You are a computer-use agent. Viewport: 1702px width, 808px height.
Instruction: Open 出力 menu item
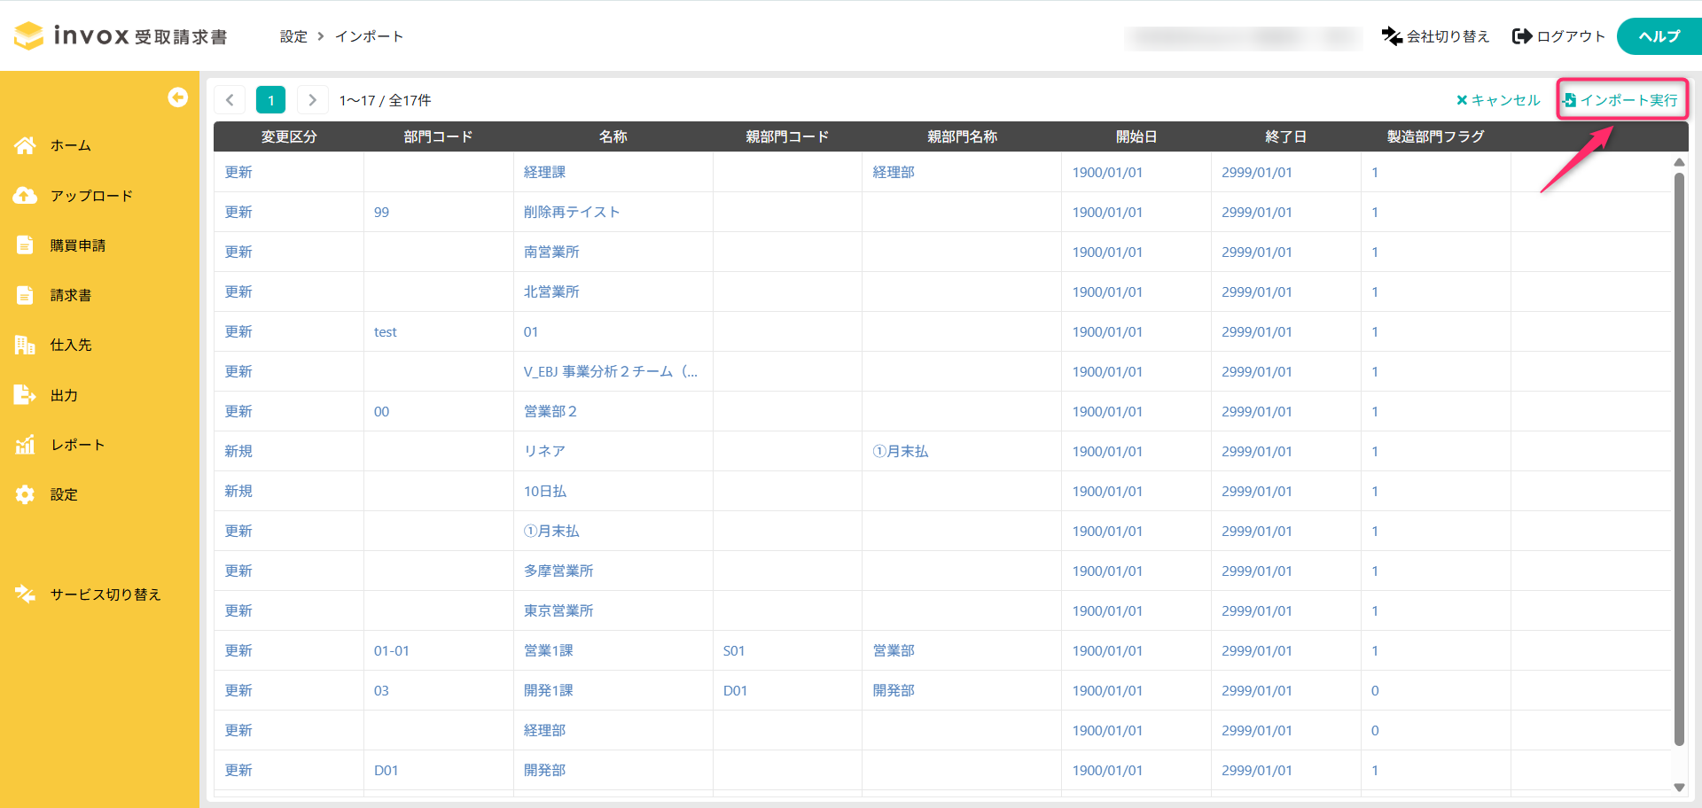[64, 395]
